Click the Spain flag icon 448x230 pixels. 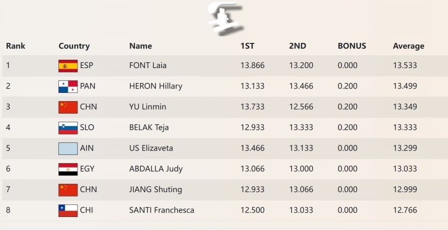click(x=68, y=66)
